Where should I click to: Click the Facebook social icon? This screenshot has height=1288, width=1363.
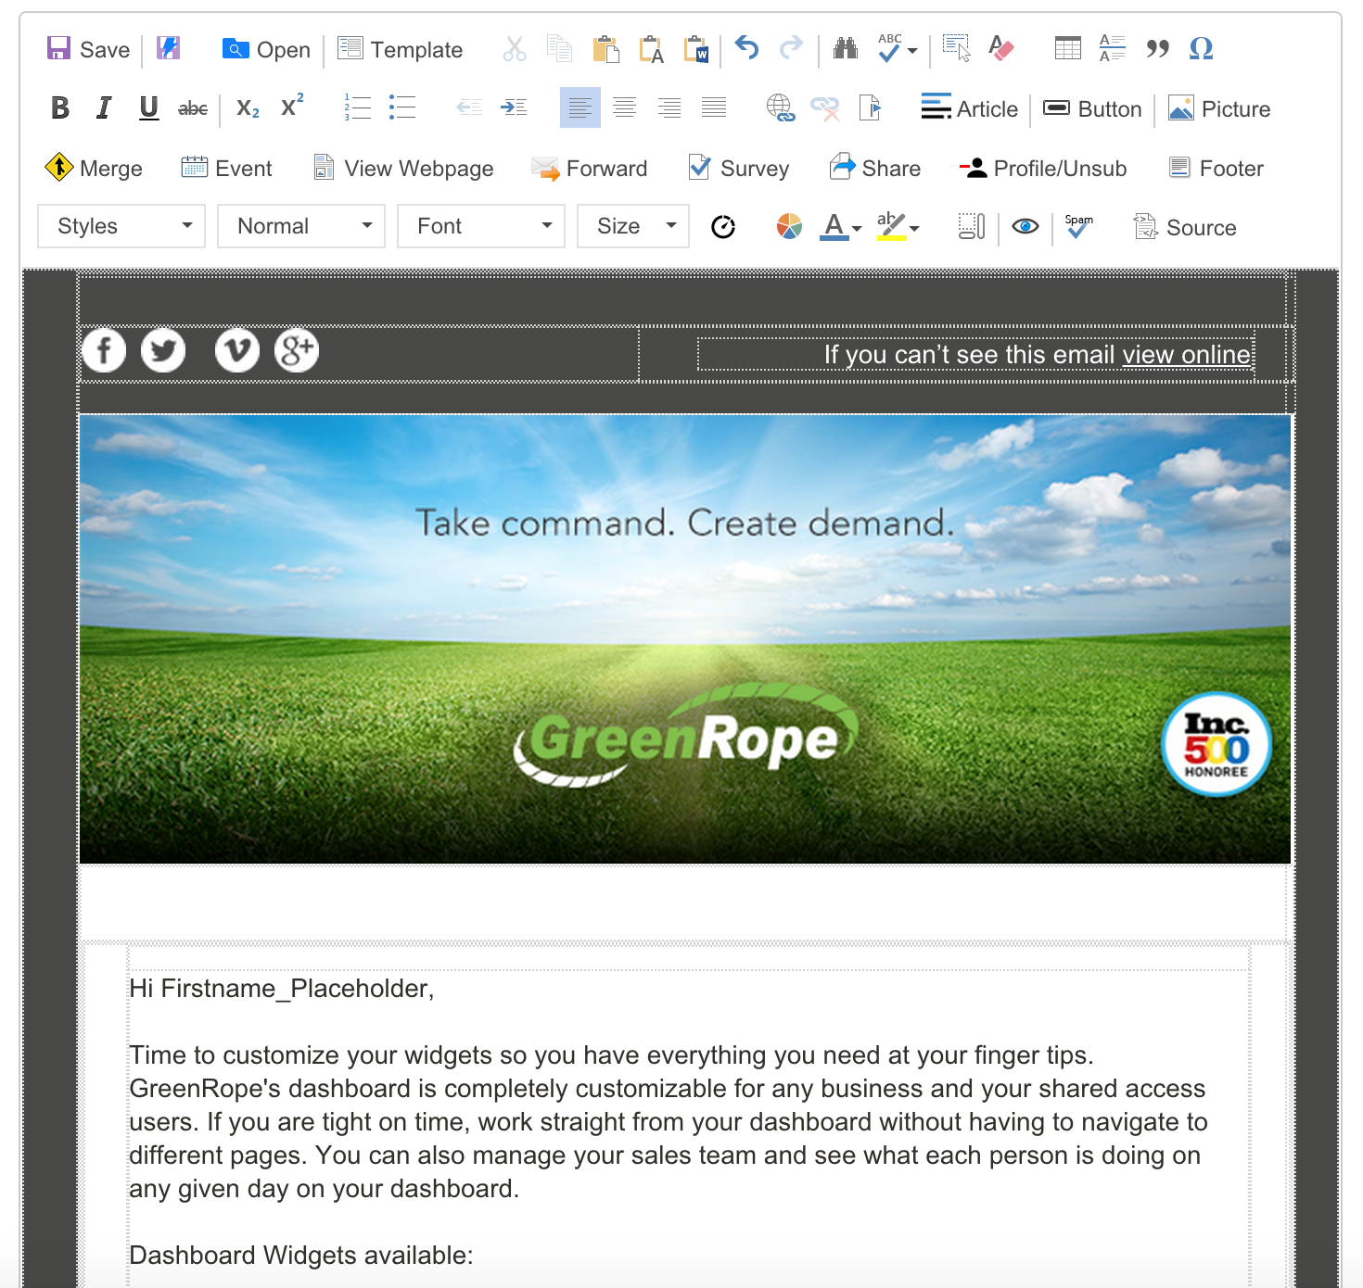coord(104,350)
